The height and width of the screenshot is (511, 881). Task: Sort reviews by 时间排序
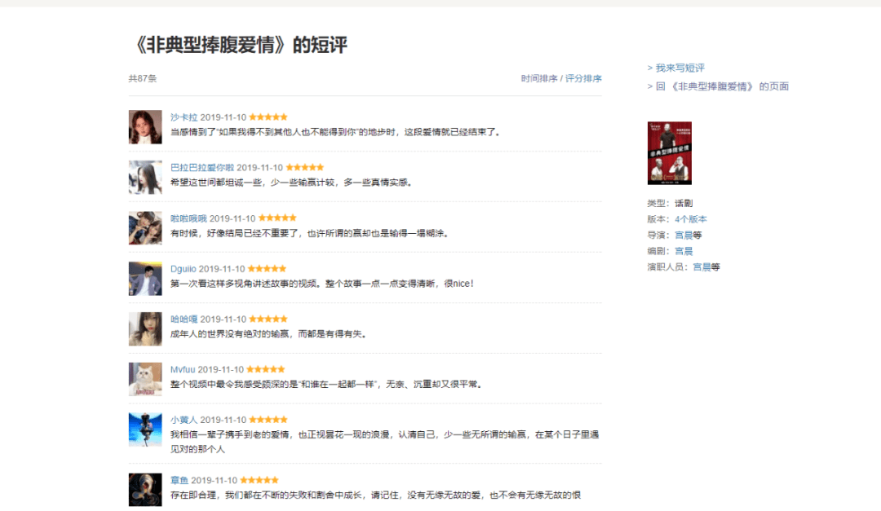(x=539, y=79)
